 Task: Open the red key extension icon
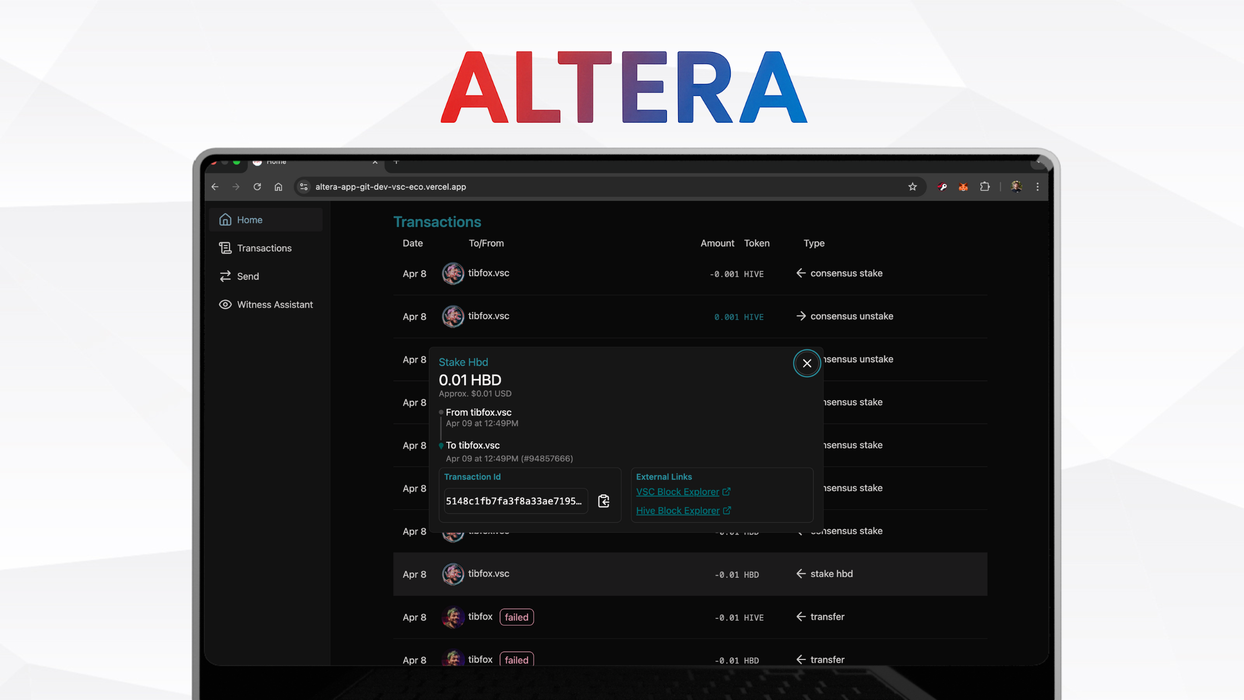coord(942,187)
